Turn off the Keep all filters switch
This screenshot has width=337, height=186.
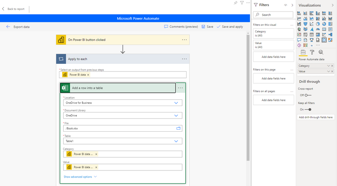[308, 109]
